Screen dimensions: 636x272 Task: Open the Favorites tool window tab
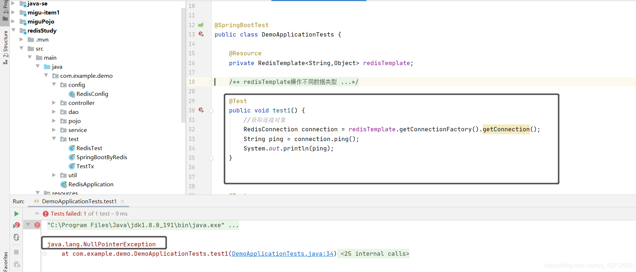[x=5, y=261]
